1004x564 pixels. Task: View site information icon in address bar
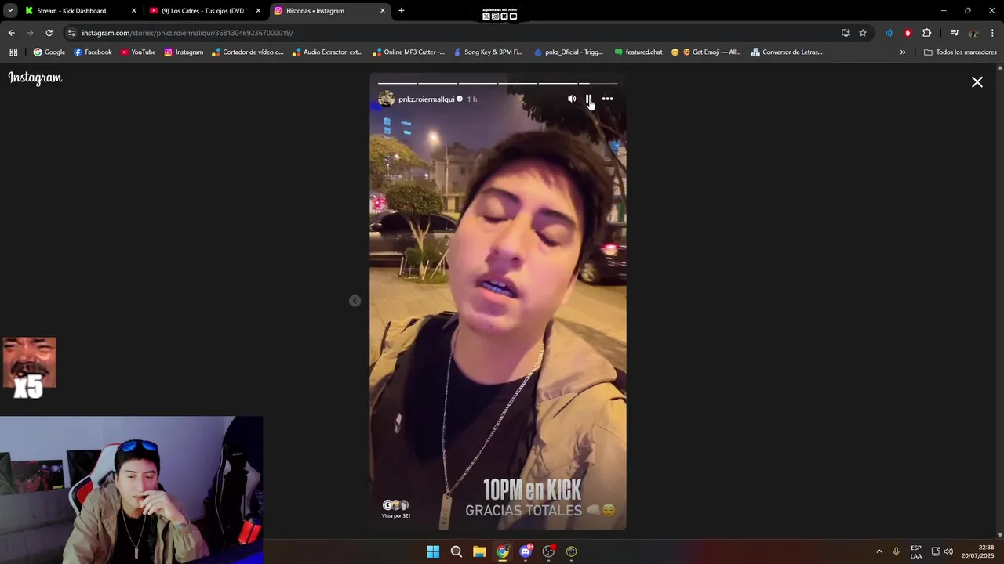(x=71, y=33)
